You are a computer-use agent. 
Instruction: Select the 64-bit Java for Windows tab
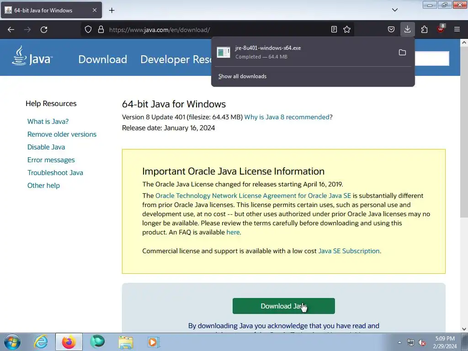coord(51,10)
